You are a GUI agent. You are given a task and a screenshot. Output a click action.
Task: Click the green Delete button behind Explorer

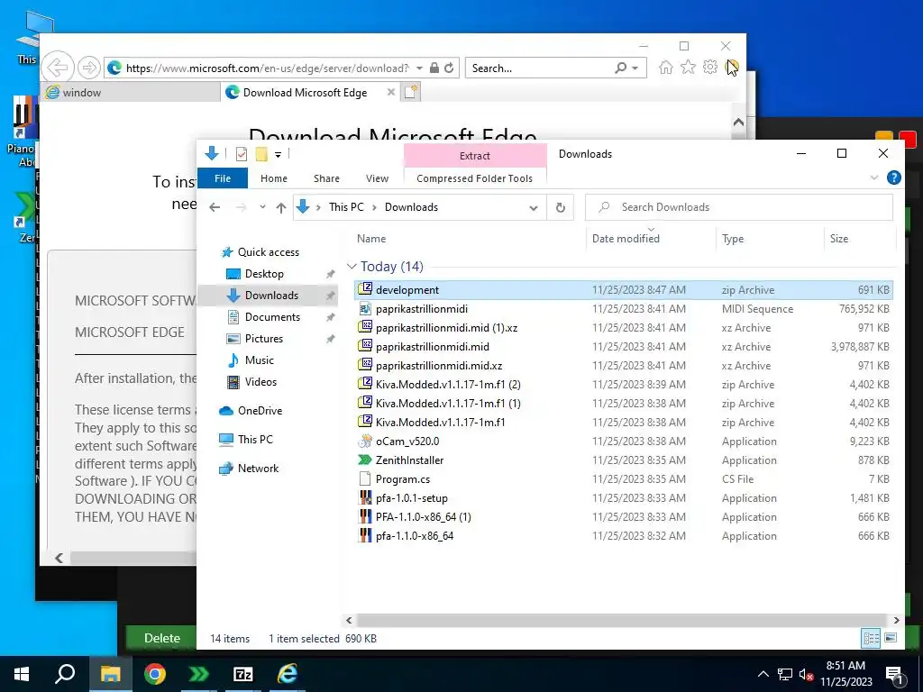(x=162, y=638)
